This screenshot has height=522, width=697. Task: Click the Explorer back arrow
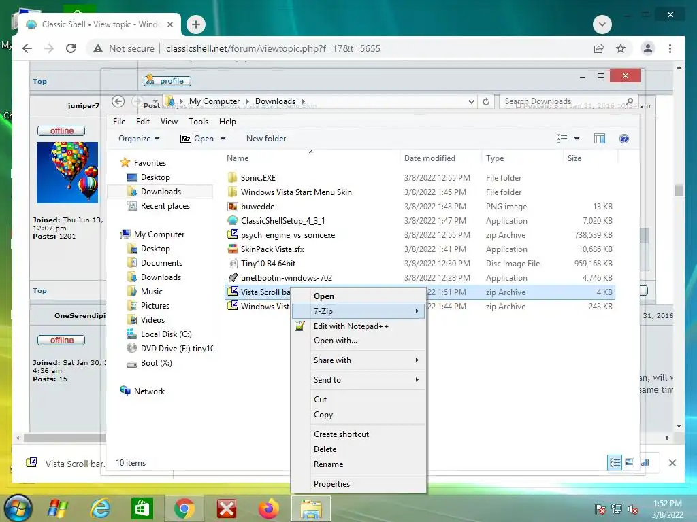coord(118,101)
